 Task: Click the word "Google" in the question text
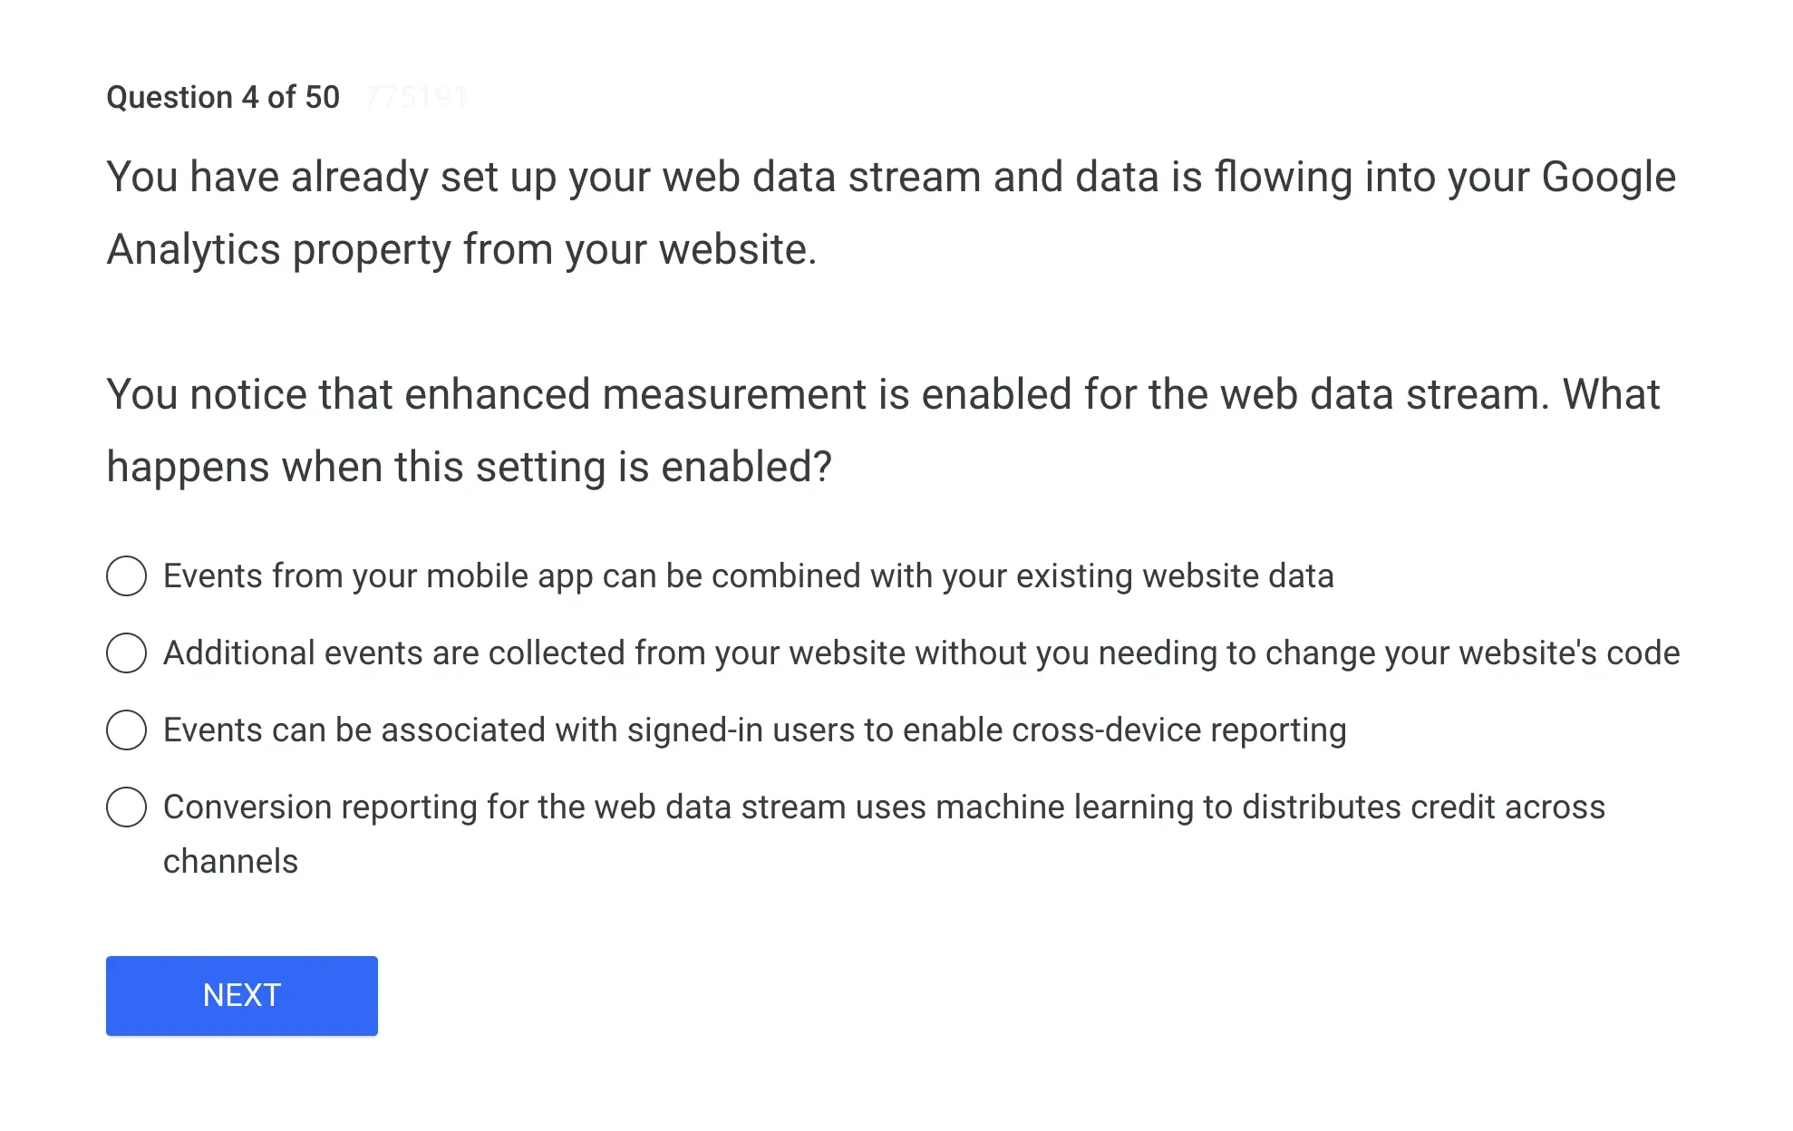coord(1608,177)
